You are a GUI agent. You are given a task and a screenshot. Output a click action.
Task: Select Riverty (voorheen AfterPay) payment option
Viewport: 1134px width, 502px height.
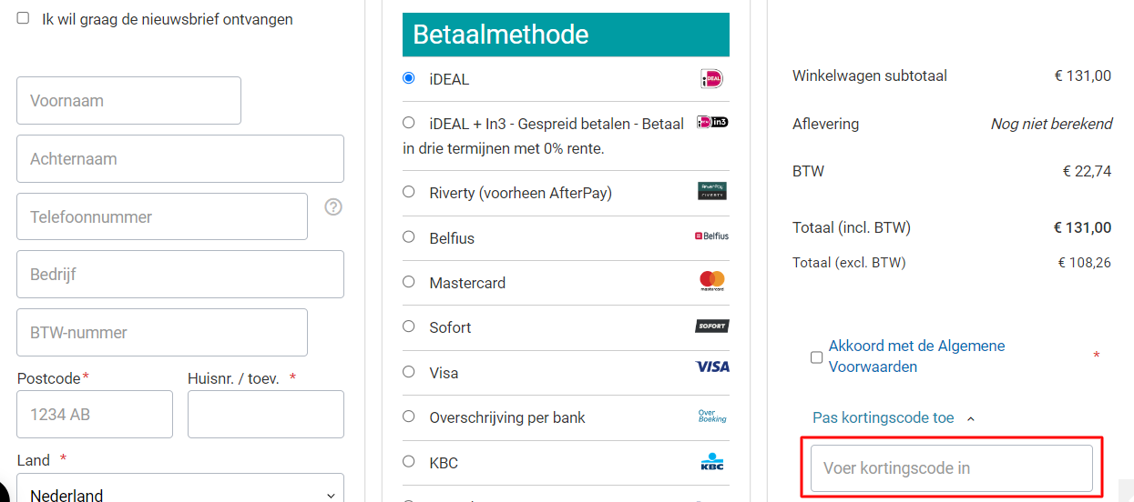point(409,192)
